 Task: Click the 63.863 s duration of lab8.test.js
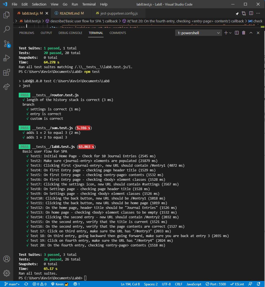[86, 147]
